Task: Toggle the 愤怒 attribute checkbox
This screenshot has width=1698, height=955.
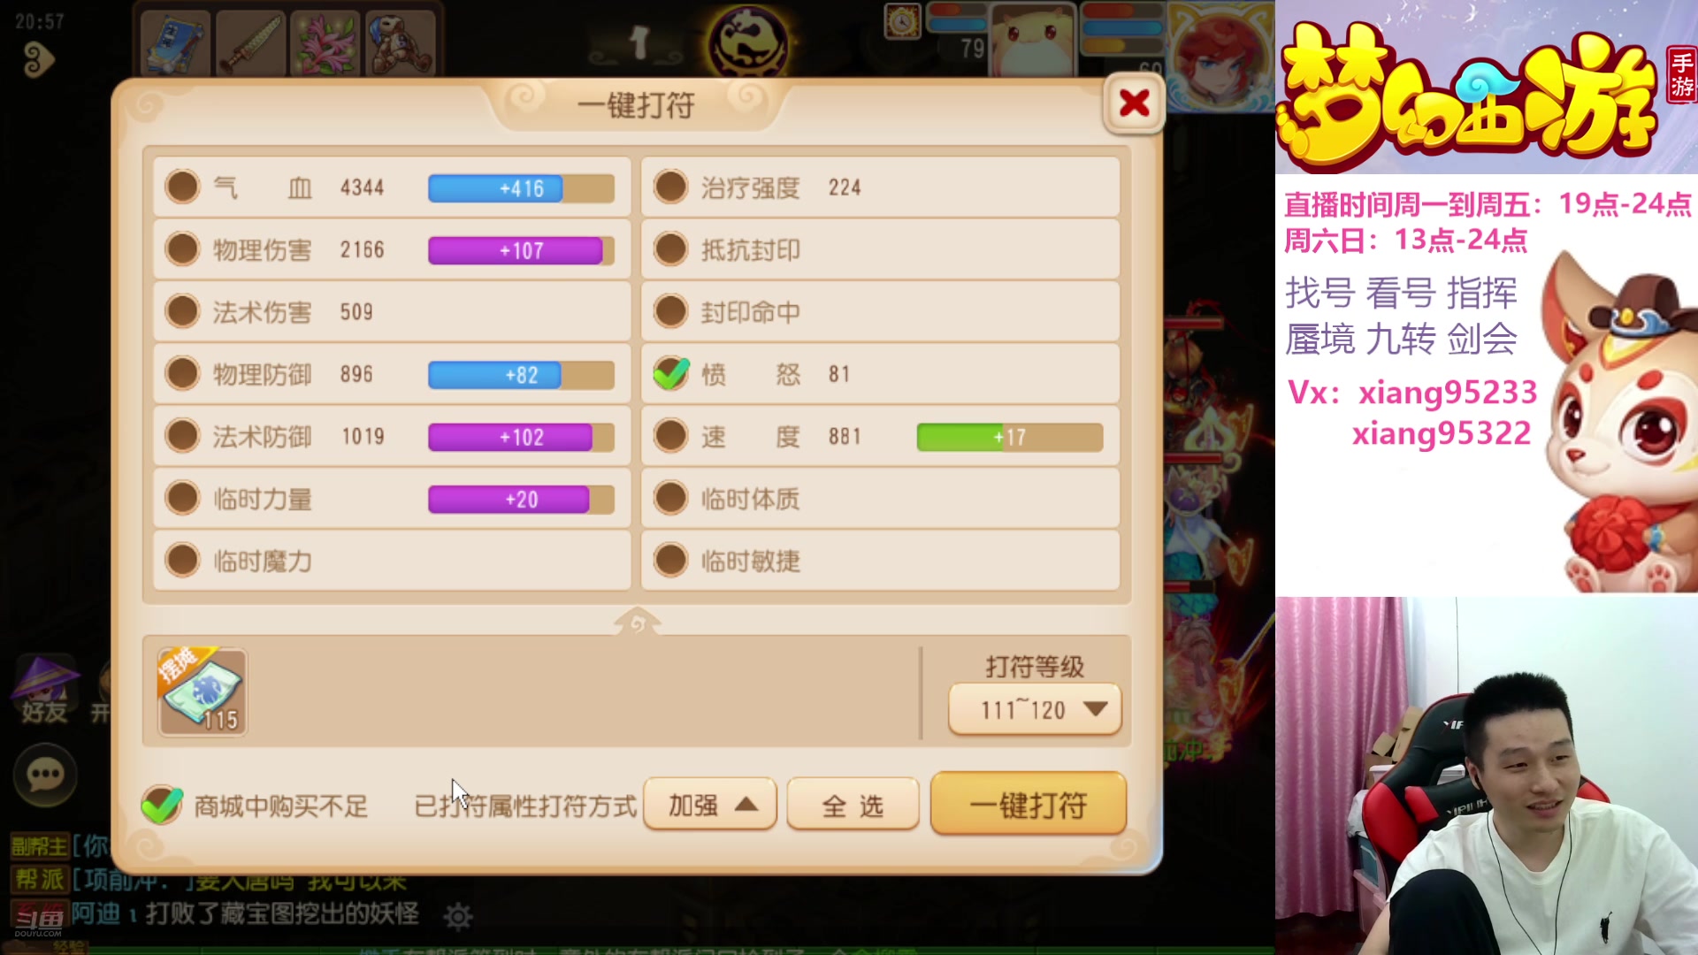Action: [x=671, y=374]
